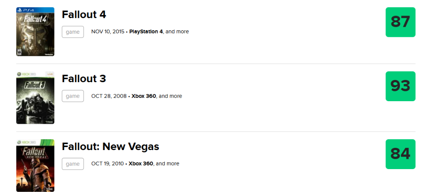Click 'and more' next to PlayStation 4
Image resolution: width=434 pixels, height=192 pixels.
click(x=178, y=32)
